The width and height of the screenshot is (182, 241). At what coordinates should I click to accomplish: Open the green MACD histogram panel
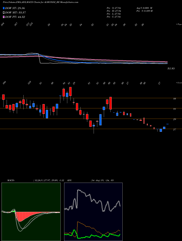[31, 212]
